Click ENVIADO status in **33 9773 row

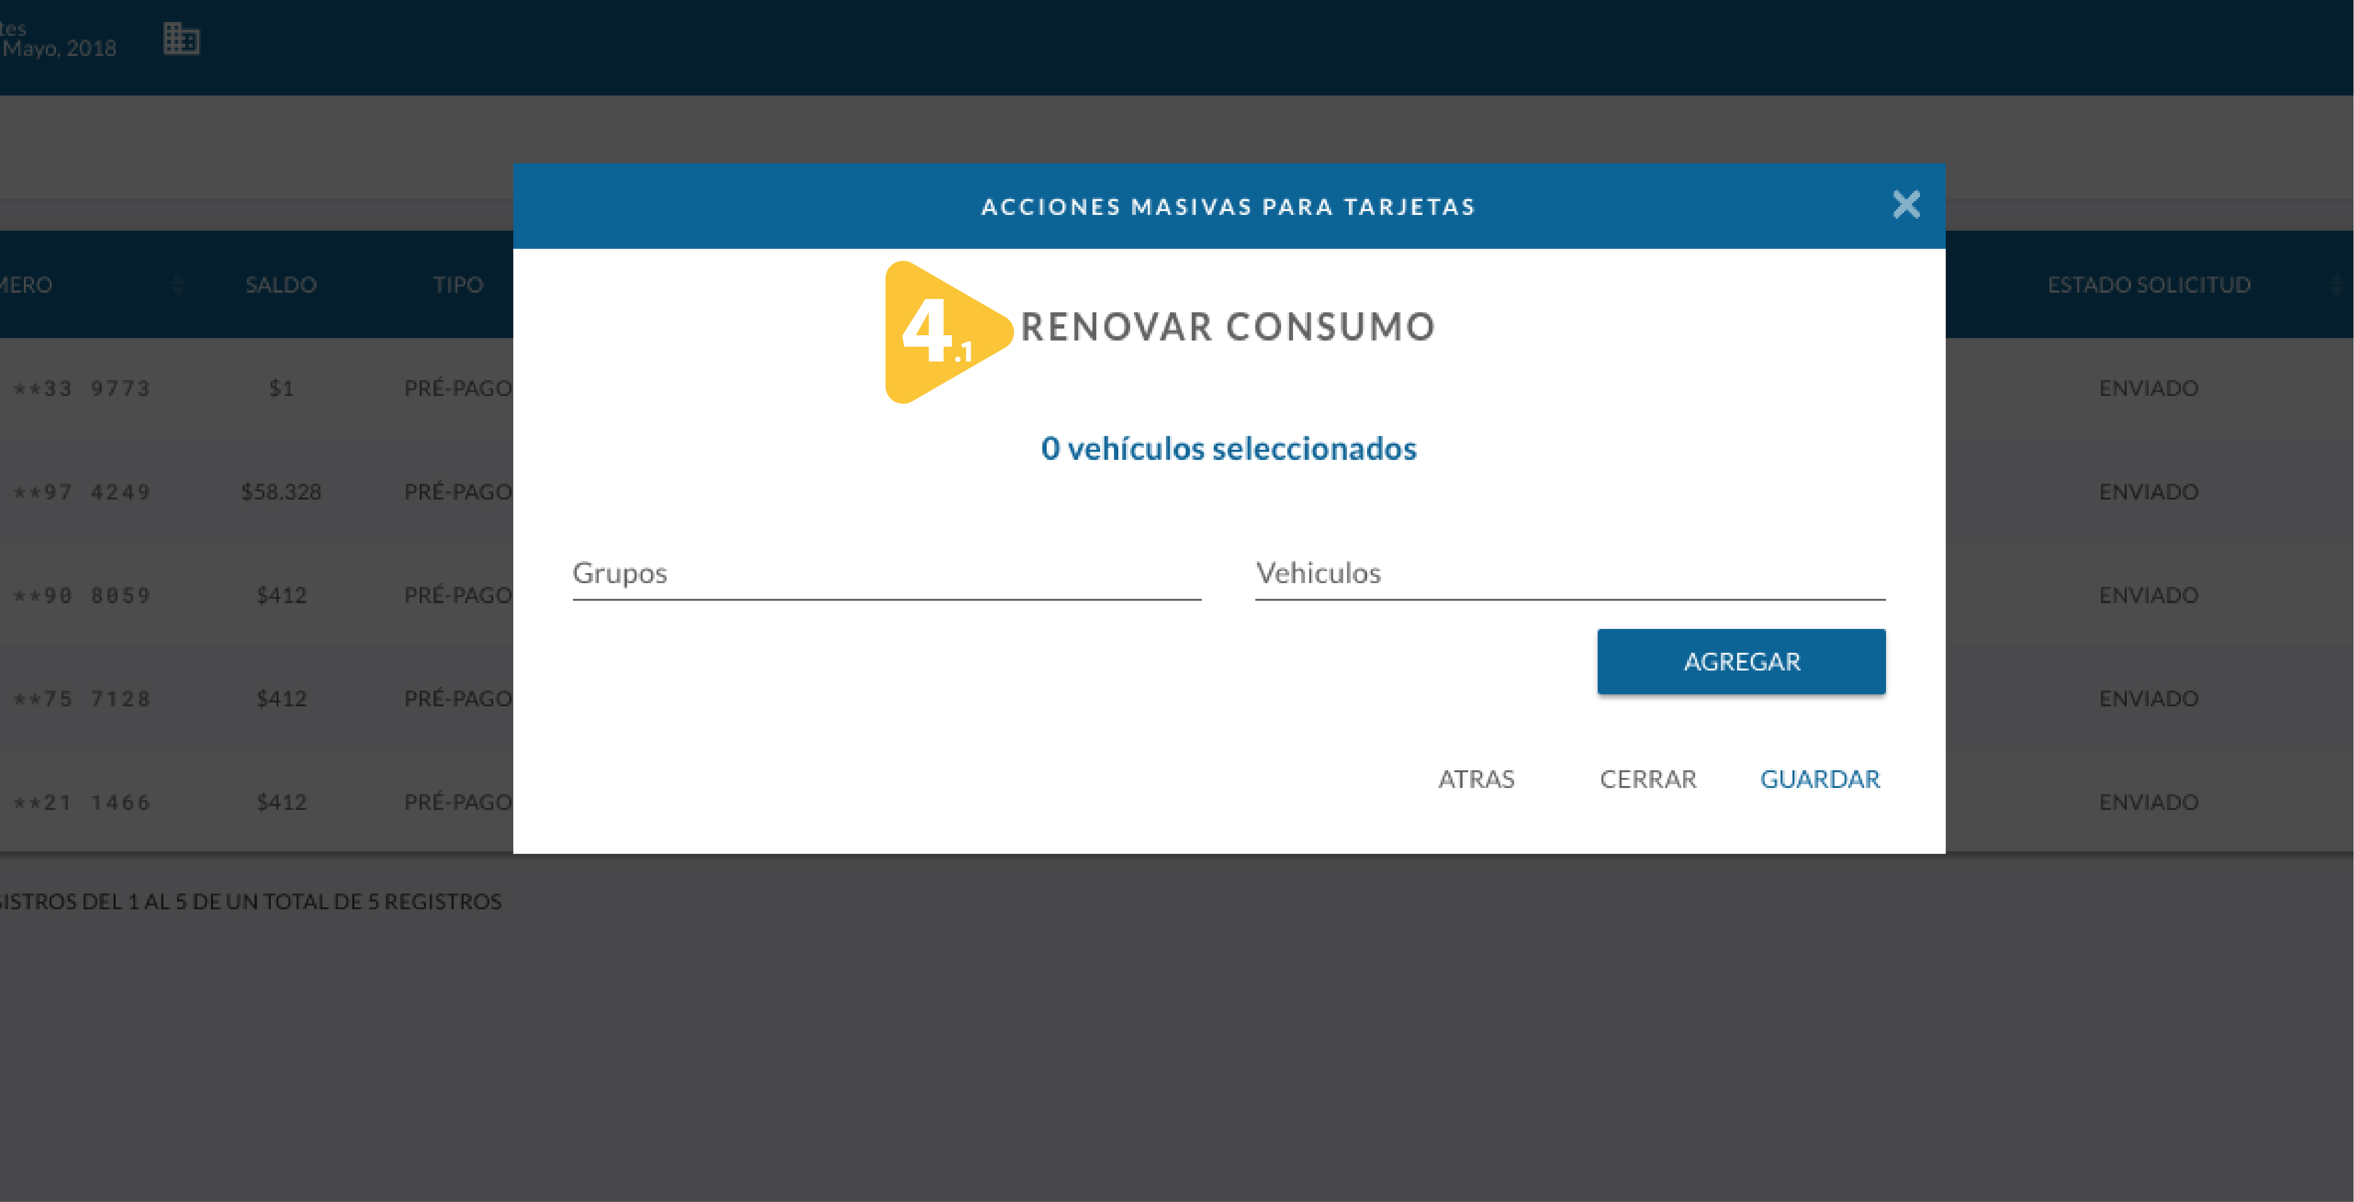click(x=2148, y=388)
